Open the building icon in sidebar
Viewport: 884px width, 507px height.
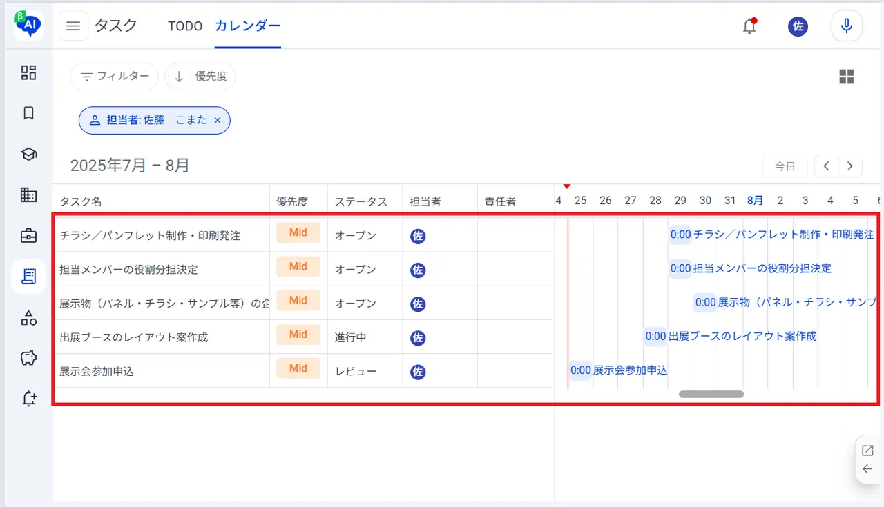[x=28, y=195]
